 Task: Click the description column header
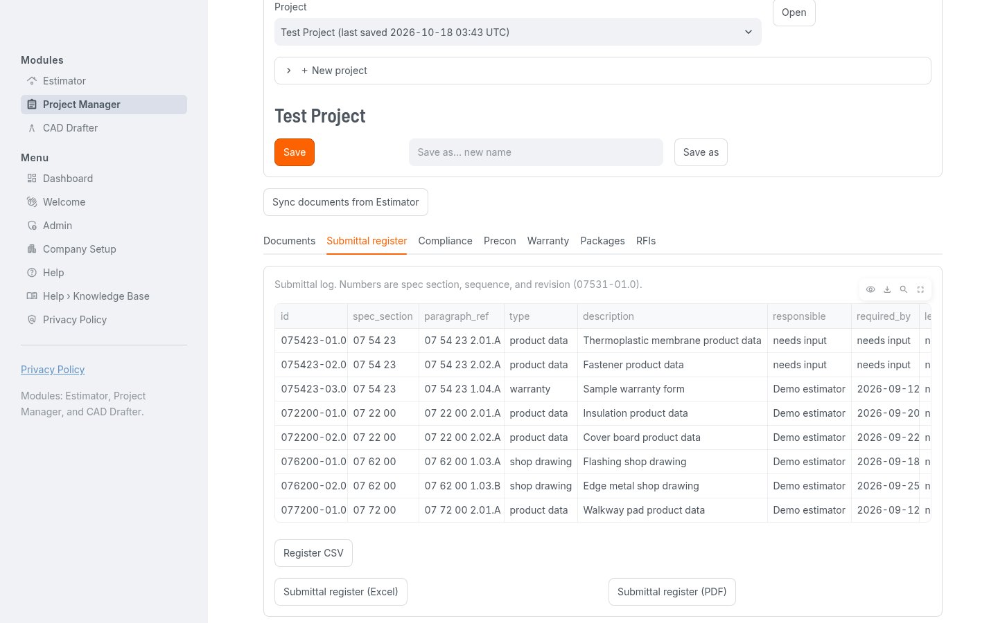672,316
